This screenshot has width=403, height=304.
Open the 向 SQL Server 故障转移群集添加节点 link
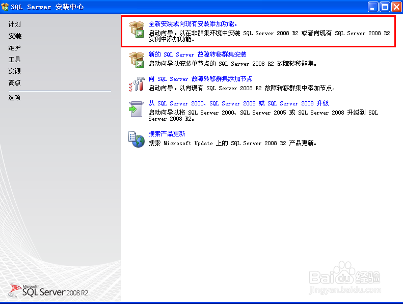200,79
